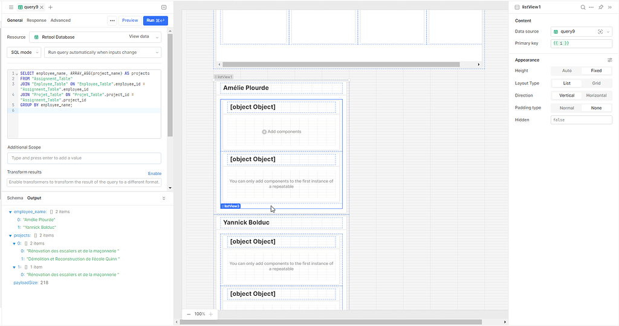Collapse the Schema/Output results panel

164,198
